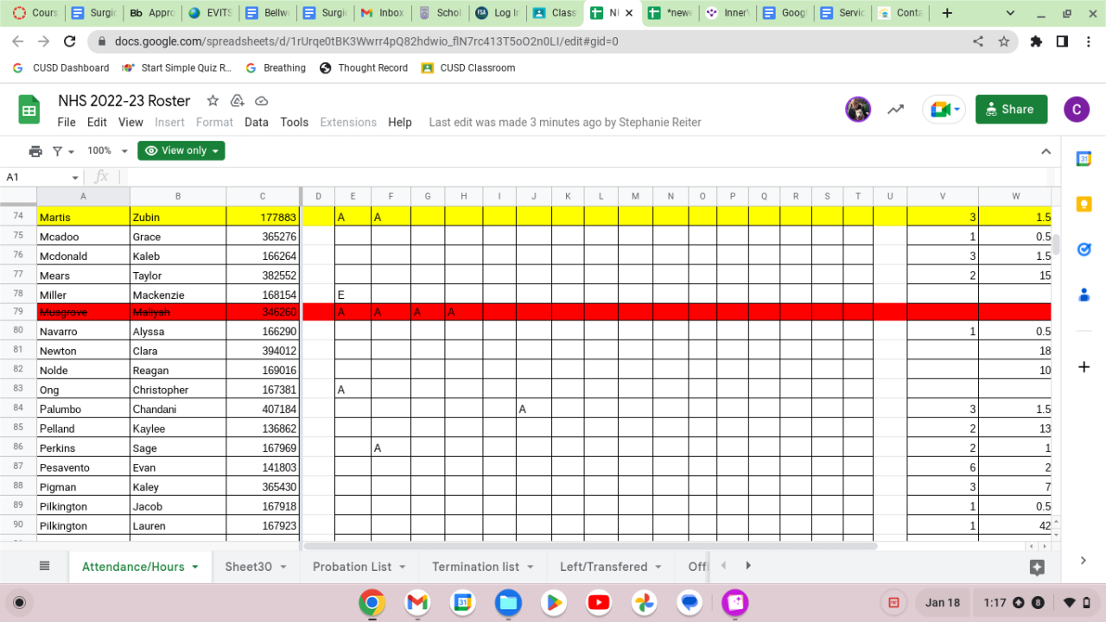
Task: Open Google Tasks side panel
Action: (1084, 249)
